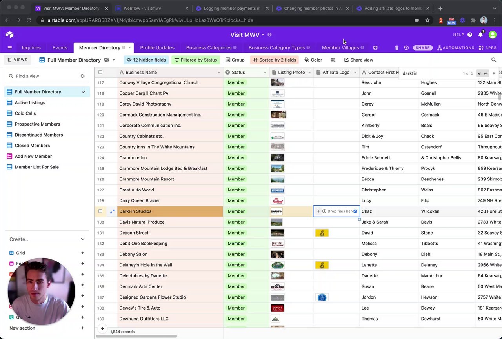The width and height of the screenshot is (502, 339).
Task: Open the Group options
Action: tap(235, 60)
